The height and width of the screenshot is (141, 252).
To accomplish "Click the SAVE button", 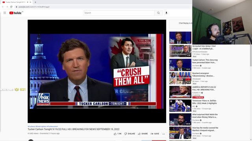I will tap(155, 134).
